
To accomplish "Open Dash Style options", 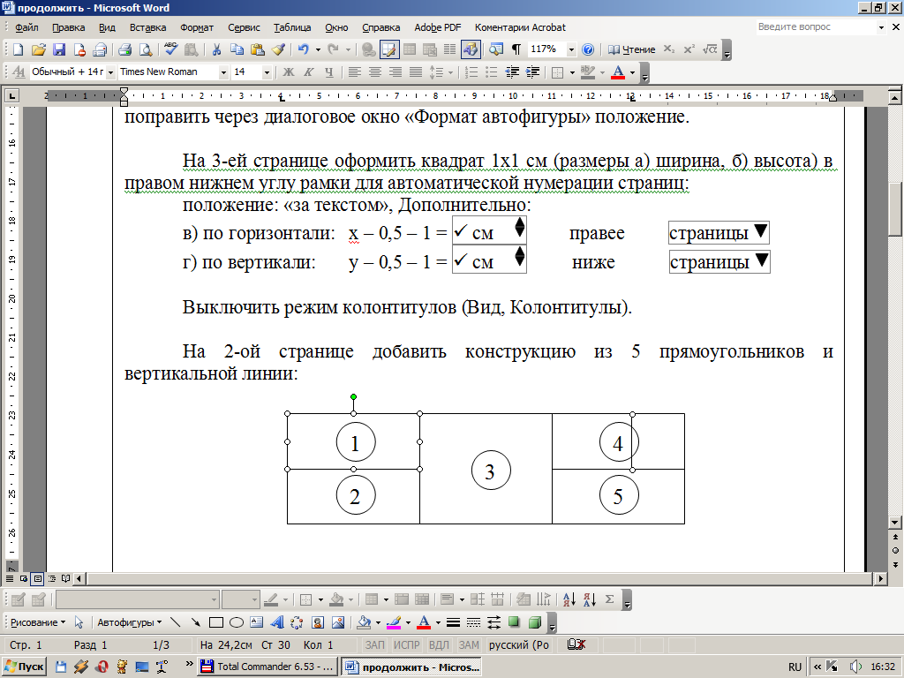I will [x=473, y=622].
